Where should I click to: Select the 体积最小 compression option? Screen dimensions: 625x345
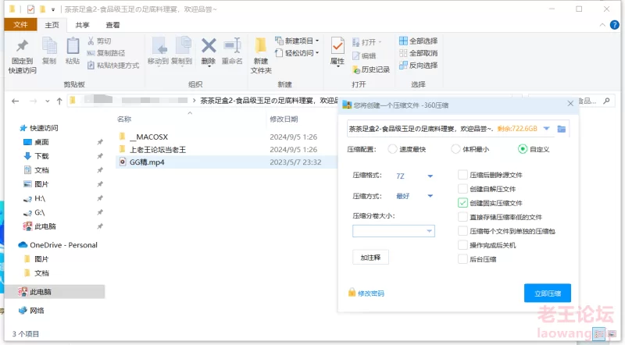pos(456,149)
